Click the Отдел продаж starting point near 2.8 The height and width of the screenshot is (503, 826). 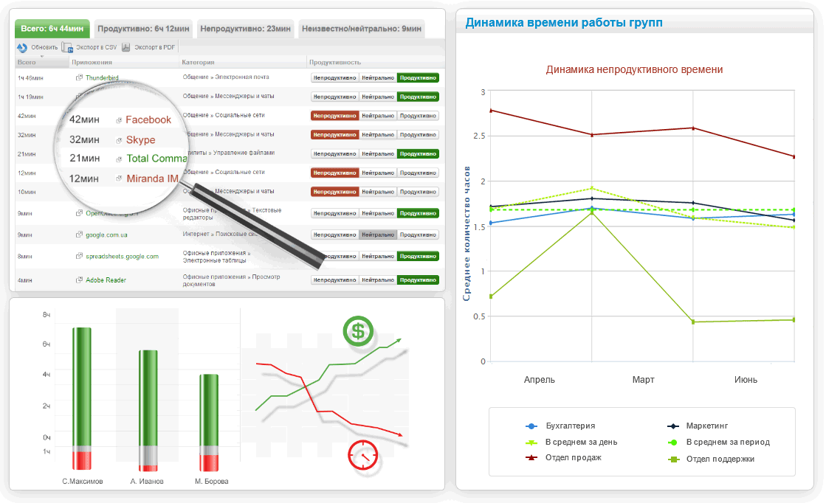(x=491, y=111)
